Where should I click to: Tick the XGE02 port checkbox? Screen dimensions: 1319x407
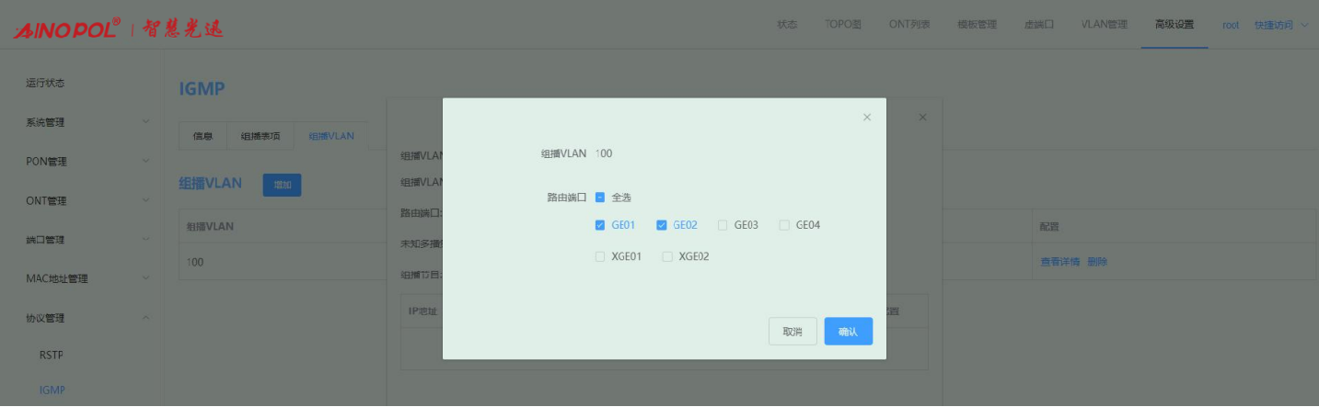pyautogui.click(x=667, y=257)
